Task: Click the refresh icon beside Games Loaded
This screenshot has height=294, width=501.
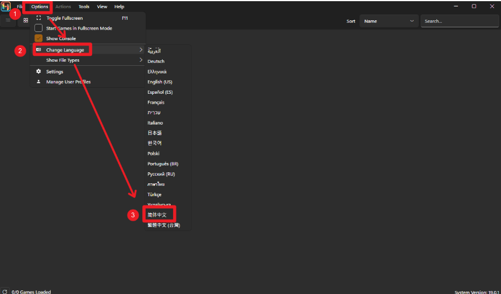Action: click(x=5, y=291)
